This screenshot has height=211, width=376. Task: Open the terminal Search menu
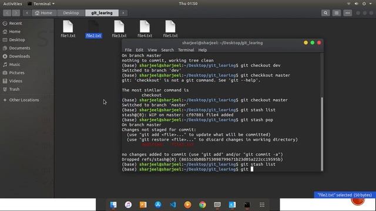click(167, 50)
